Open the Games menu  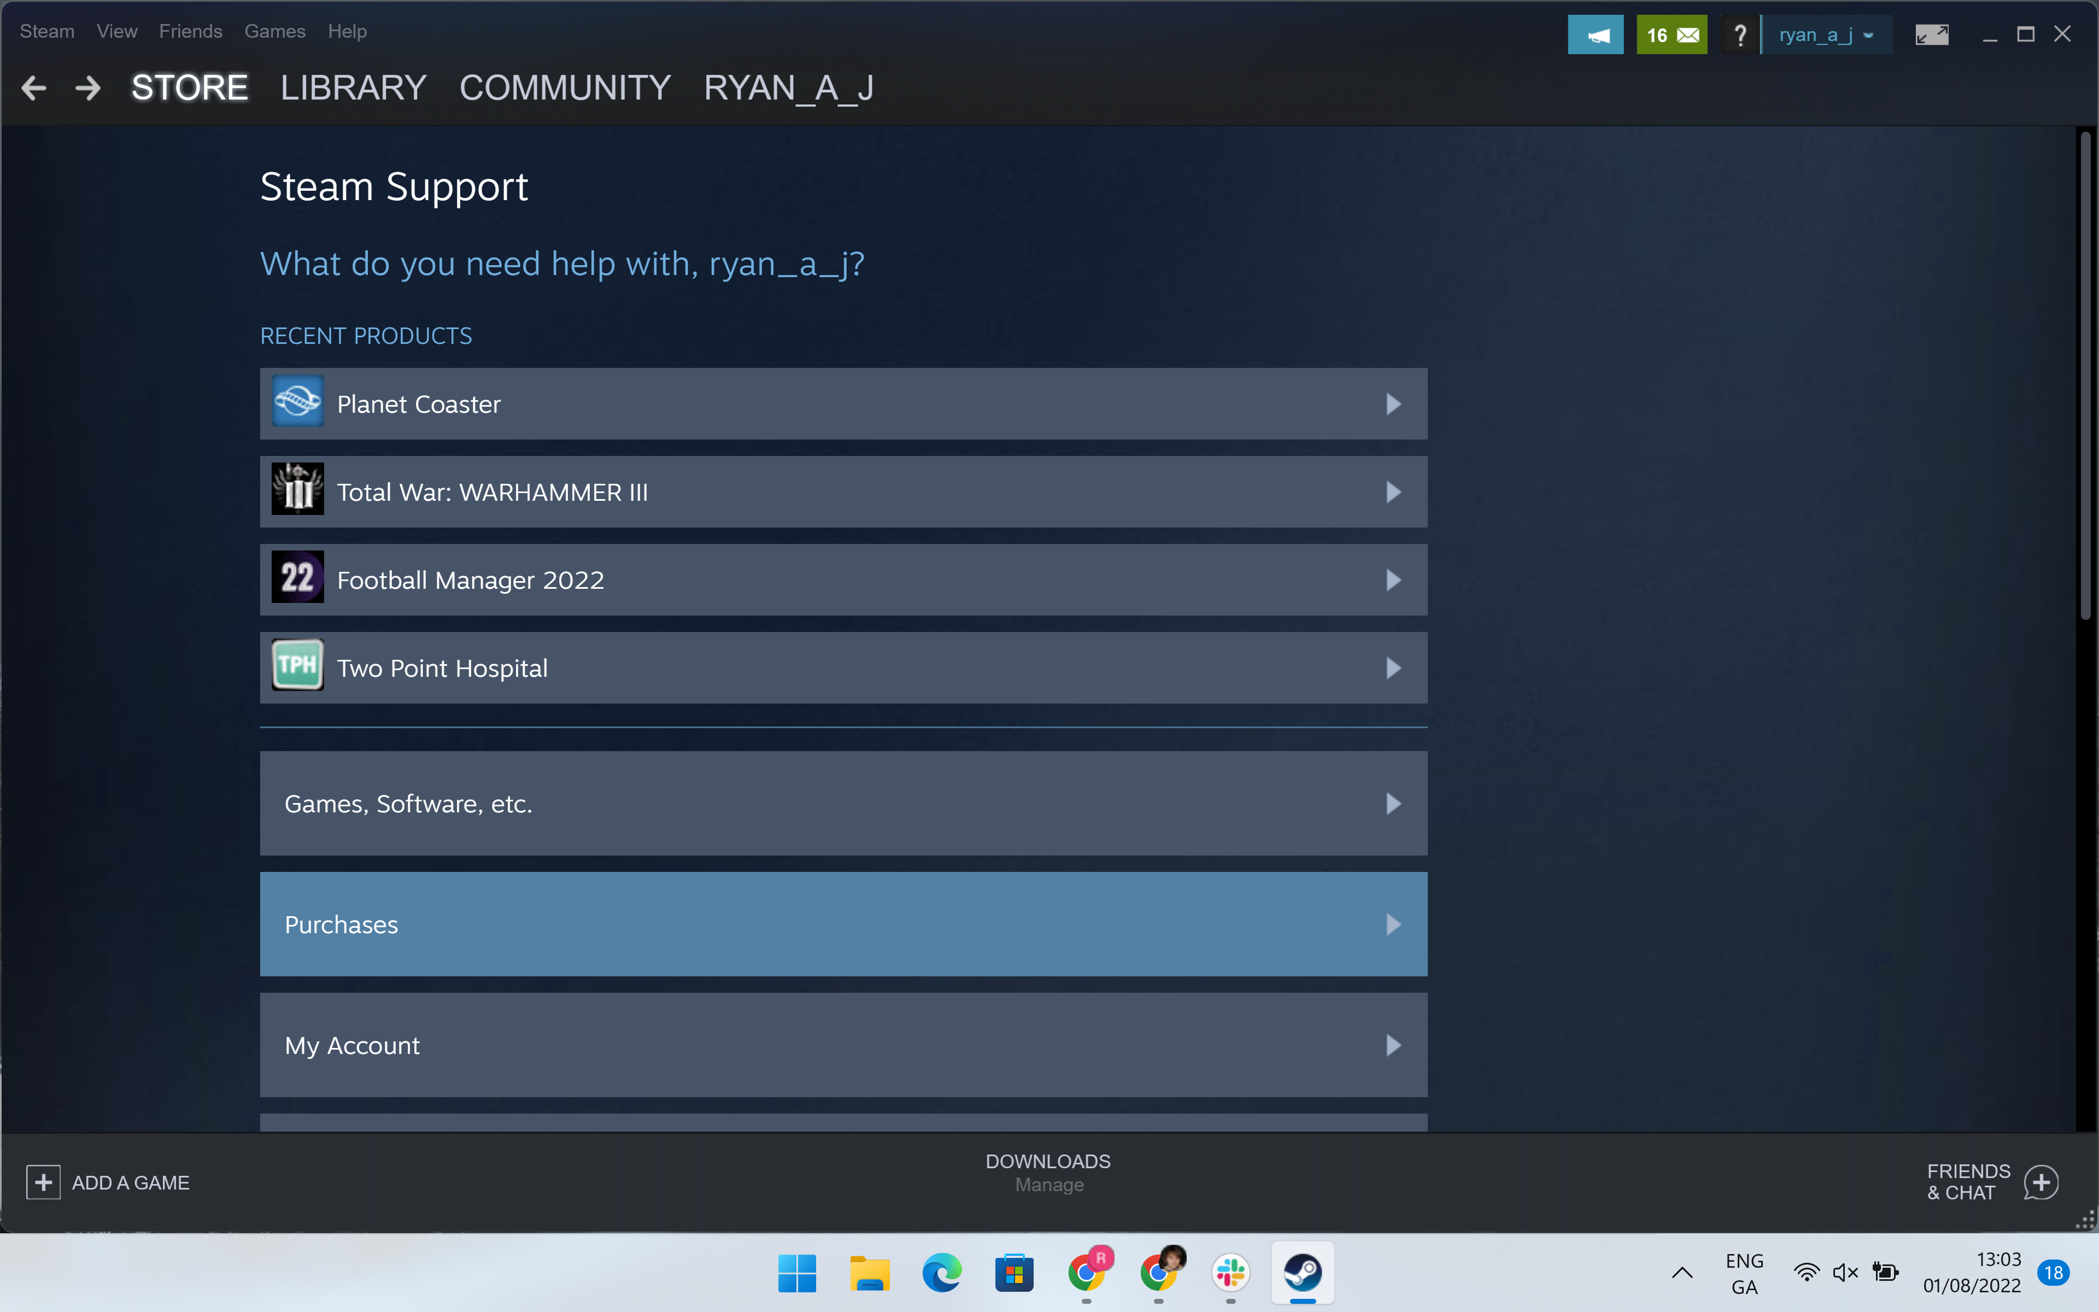pos(275,31)
